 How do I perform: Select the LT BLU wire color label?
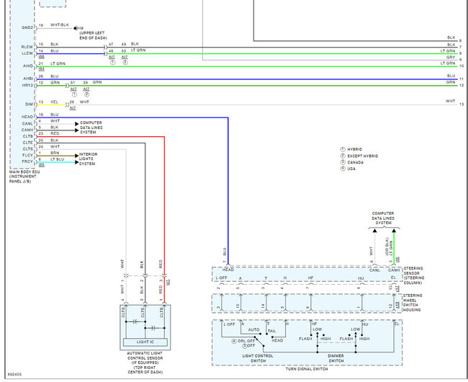tap(57, 159)
